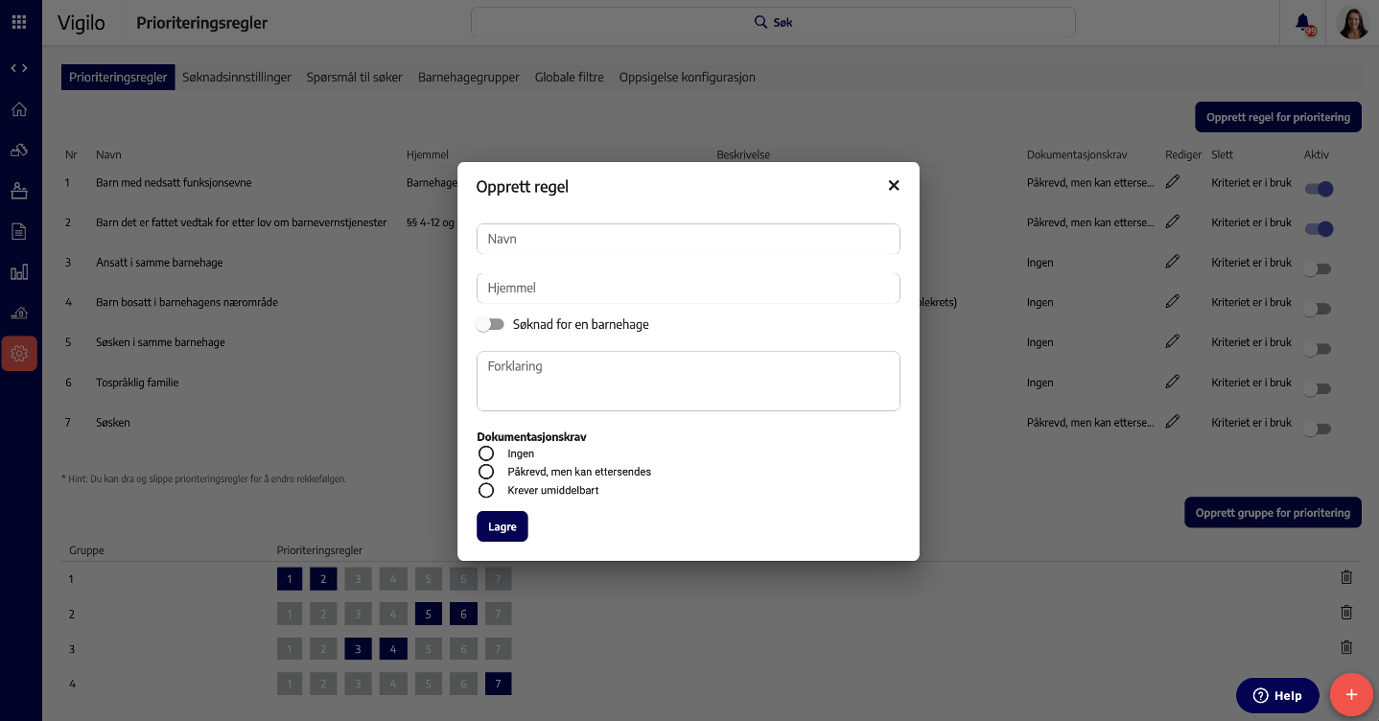
Task: Switch to Søknadsinnstillinger tab
Action: pyautogui.click(x=237, y=78)
